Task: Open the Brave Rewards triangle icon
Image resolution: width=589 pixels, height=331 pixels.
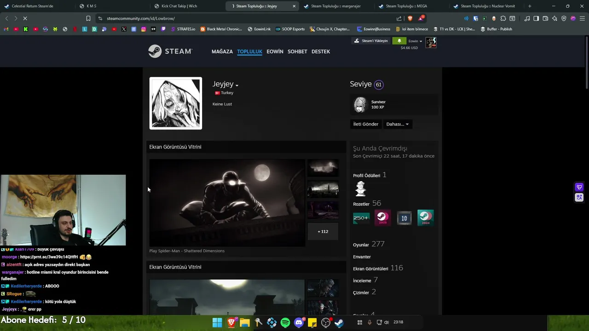Action: 421,18
